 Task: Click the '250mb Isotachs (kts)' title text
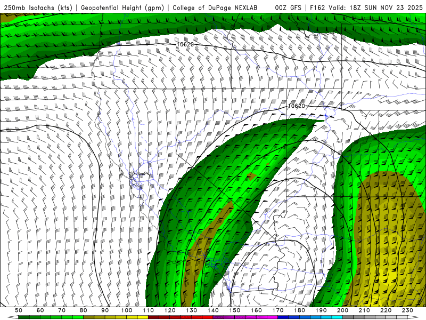pos(38,7)
